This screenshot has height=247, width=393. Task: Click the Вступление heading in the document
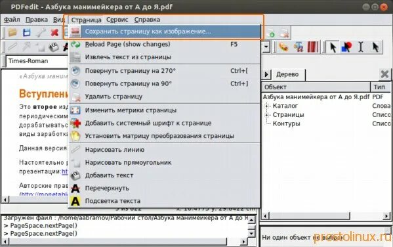(43, 94)
